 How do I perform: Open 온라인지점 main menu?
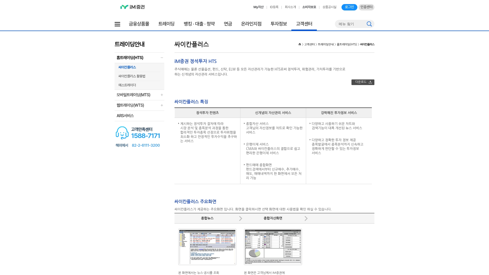click(x=251, y=24)
